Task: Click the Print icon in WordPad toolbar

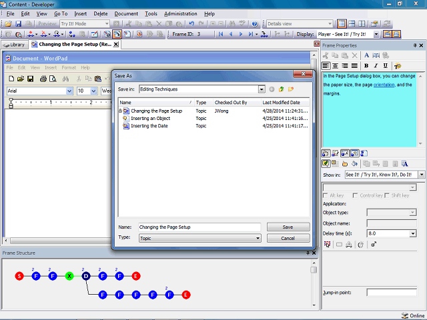Action: tap(43, 79)
